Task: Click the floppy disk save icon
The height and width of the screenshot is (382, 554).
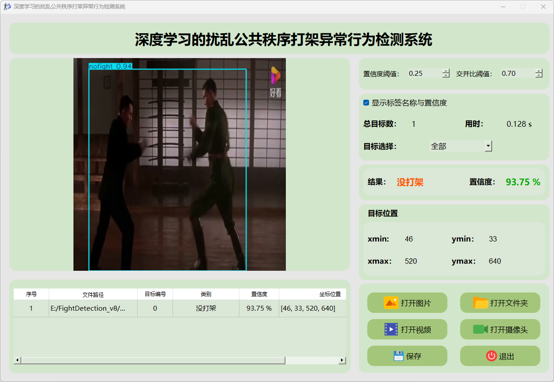Action: [399, 356]
